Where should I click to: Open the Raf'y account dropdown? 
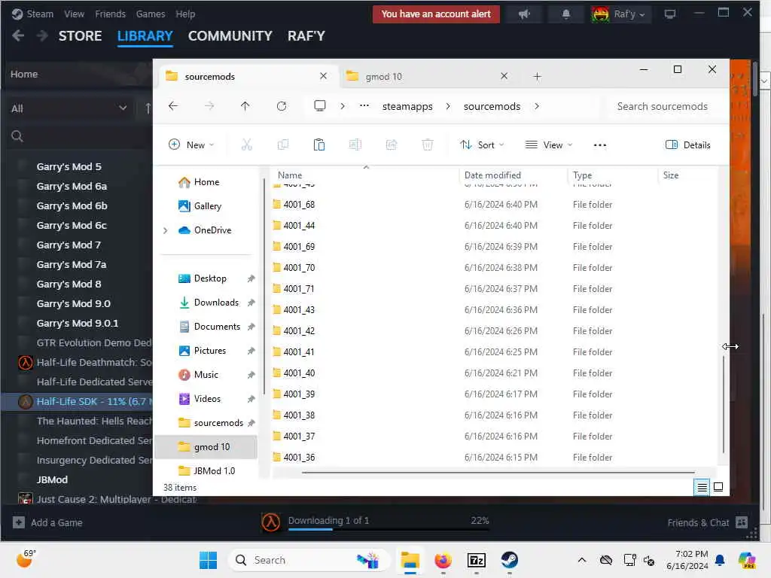[620, 14]
